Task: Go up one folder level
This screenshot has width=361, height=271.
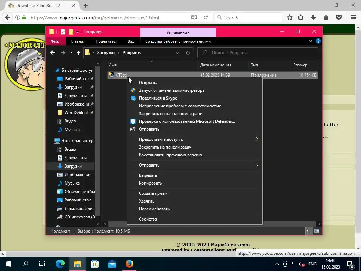Action: pos(79,53)
